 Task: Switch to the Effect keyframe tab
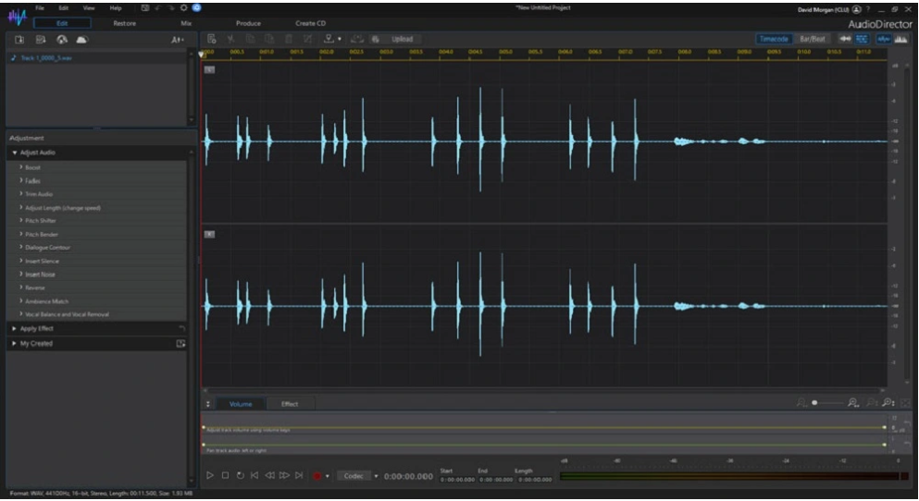(290, 404)
